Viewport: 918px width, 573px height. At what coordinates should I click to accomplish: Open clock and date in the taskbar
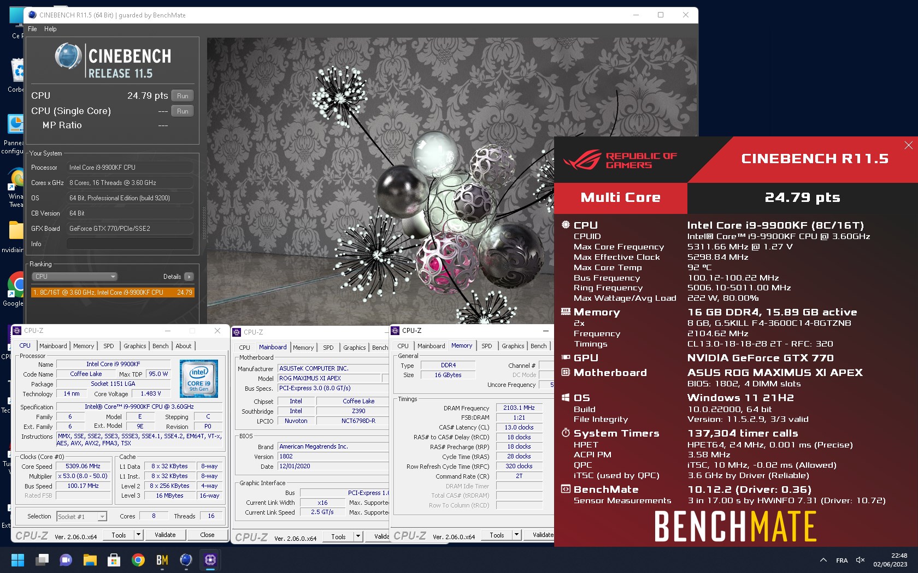(891, 560)
